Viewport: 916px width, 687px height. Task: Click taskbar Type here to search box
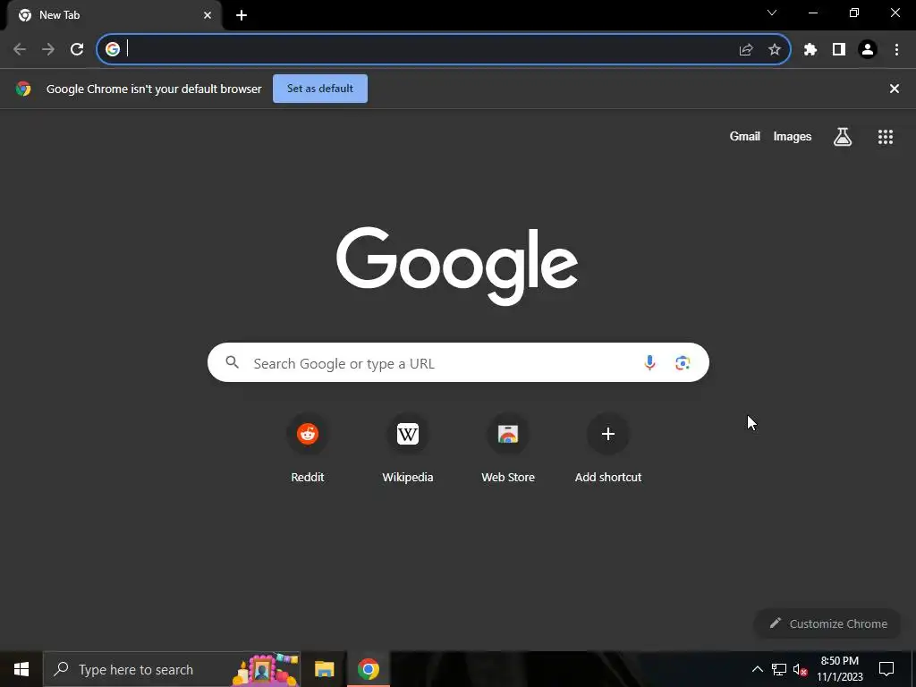pyautogui.click(x=172, y=669)
